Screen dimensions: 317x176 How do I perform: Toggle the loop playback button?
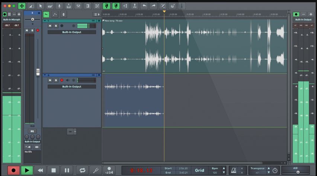click(82, 170)
